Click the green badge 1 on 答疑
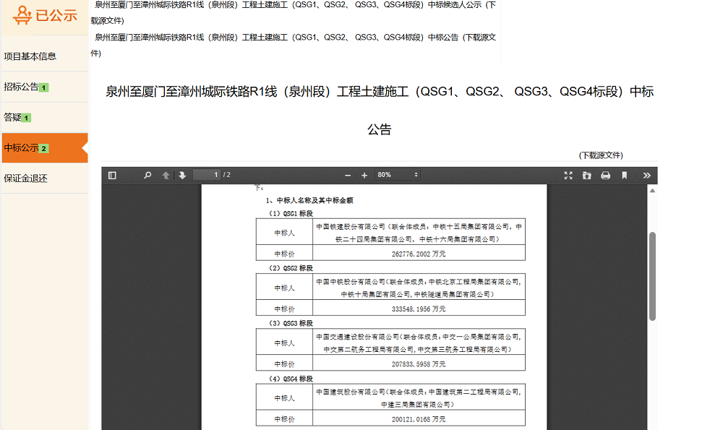This screenshot has height=430, width=723. 26,118
